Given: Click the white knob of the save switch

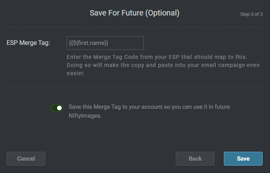Looking at the screenshot, I should (x=59, y=108).
